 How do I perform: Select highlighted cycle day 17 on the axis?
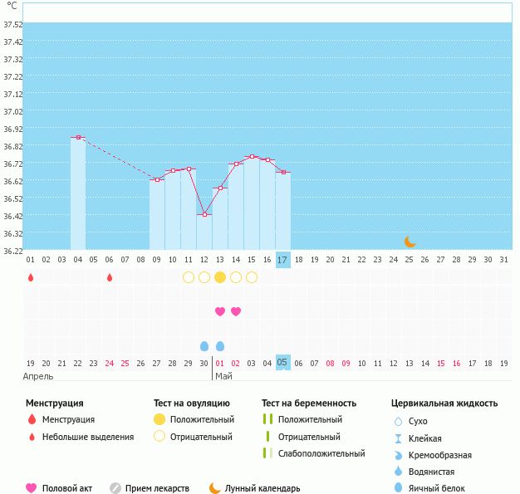click(x=282, y=260)
